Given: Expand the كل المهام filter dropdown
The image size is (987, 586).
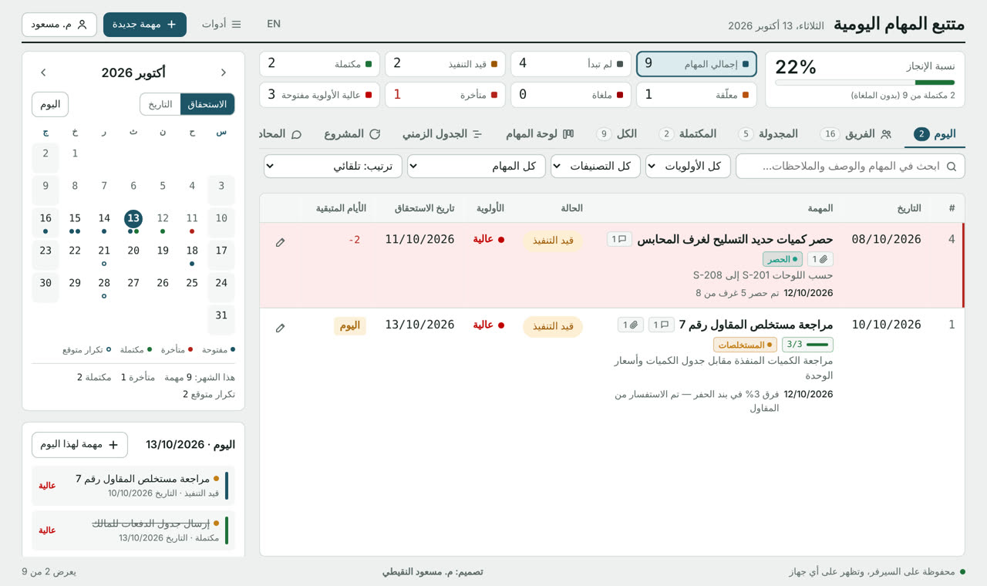Looking at the screenshot, I should pos(477,166).
